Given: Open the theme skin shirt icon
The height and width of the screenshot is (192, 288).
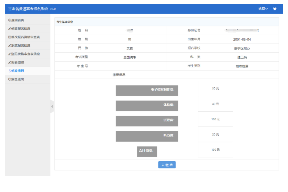Looking at the screenshot, I should pos(275,9).
